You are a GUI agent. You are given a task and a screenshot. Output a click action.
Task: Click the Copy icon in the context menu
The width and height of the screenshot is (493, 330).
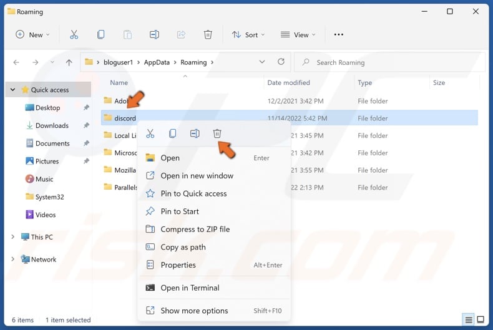pos(172,133)
